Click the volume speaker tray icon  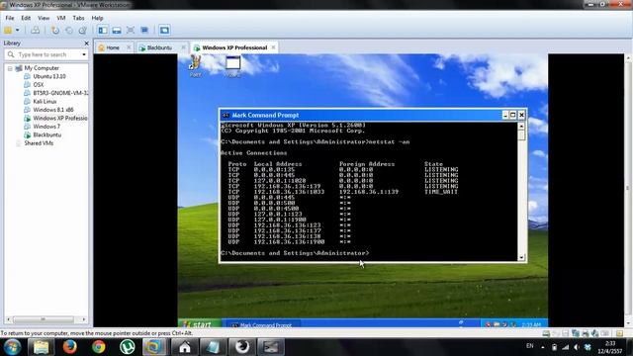point(576,347)
